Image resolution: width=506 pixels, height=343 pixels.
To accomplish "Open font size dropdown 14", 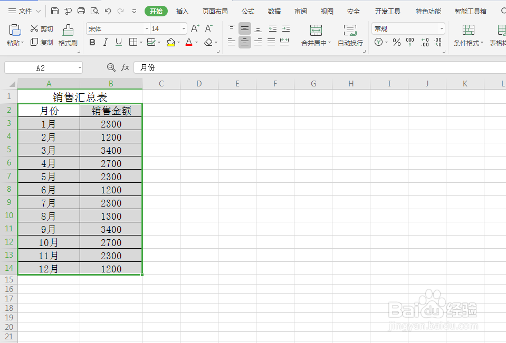I will [x=184, y=28].
